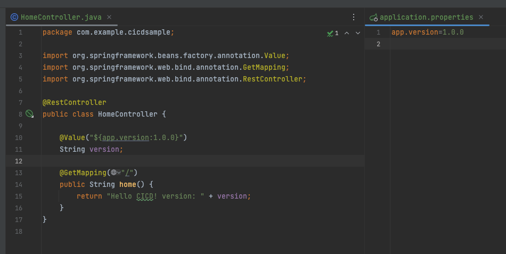This screenshot has height=254, width=506.
Task: Click the GetMapping import name
Action: 264,67
